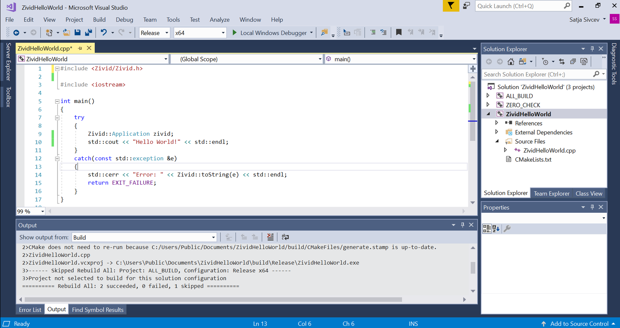Viewport: 620px width, 328px height.
Task: Click the Open File folder icon
Action: 66,33
